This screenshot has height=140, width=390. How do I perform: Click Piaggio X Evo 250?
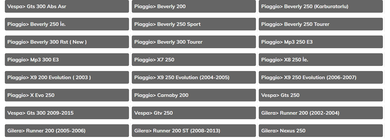[67, 95]
